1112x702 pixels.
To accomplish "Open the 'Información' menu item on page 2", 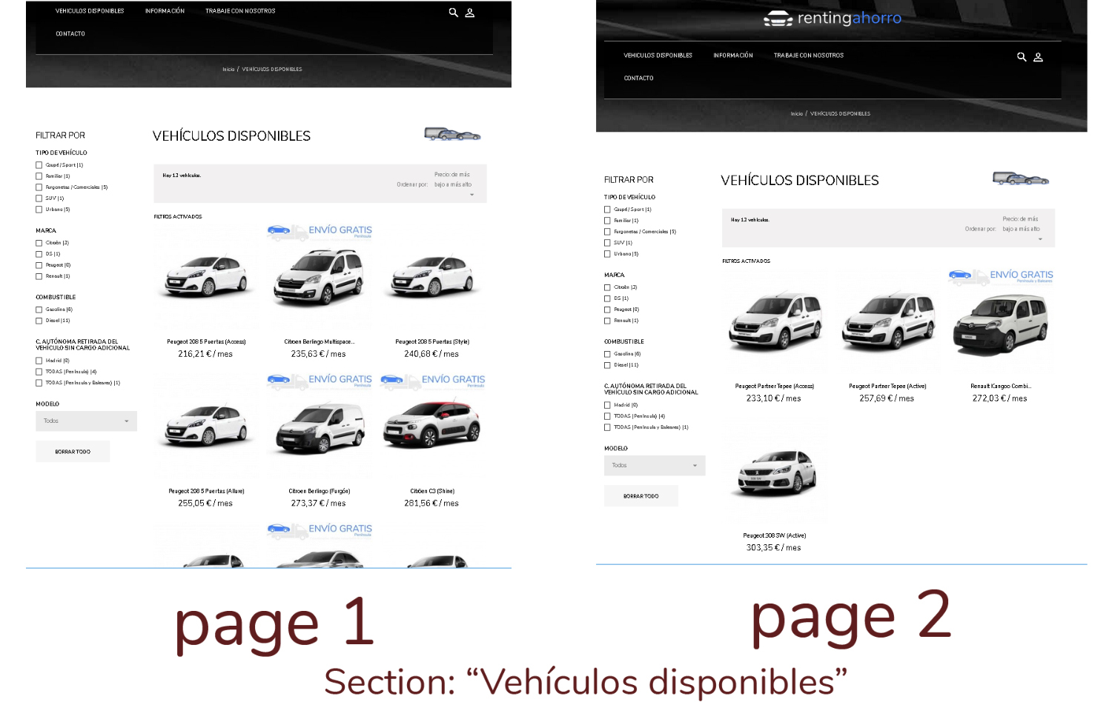I will [x=733, y=56].
